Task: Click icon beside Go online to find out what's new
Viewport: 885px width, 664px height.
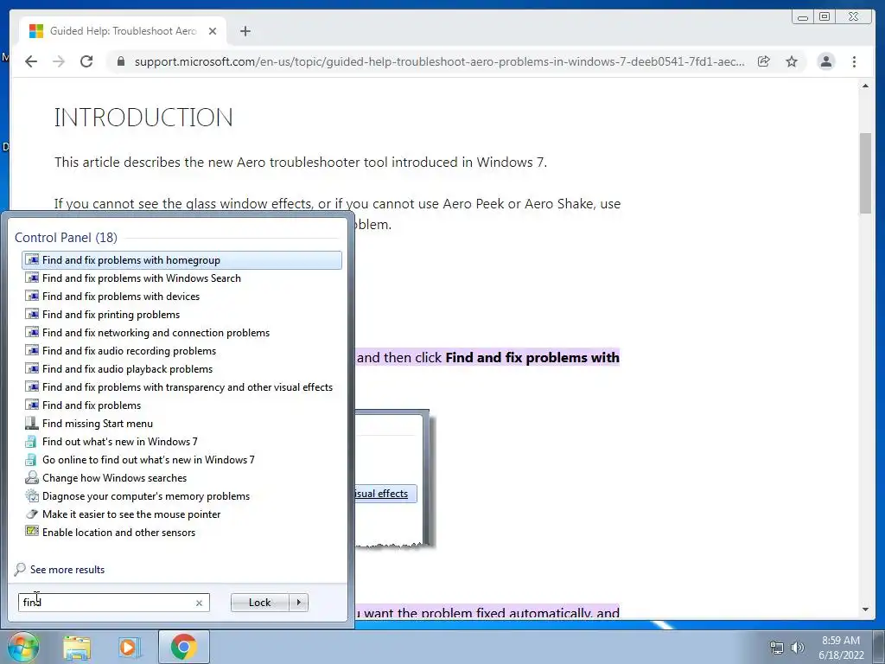Action: (x=32, y=460)
